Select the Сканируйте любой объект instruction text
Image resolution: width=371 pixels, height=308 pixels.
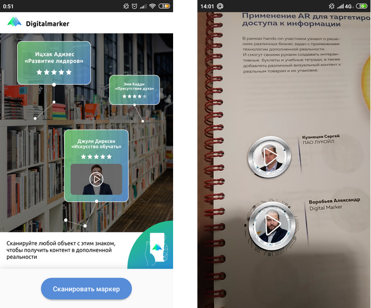click(61, 250)
